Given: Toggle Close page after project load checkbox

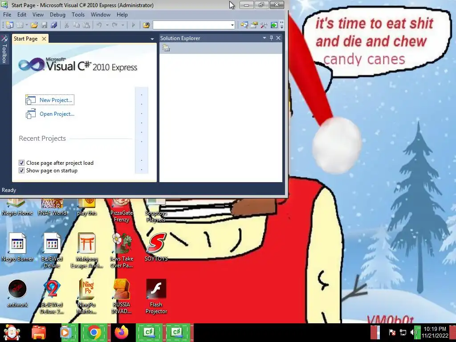Looking at the screenshot, I should pyautogui.click(x=21, y=163).
